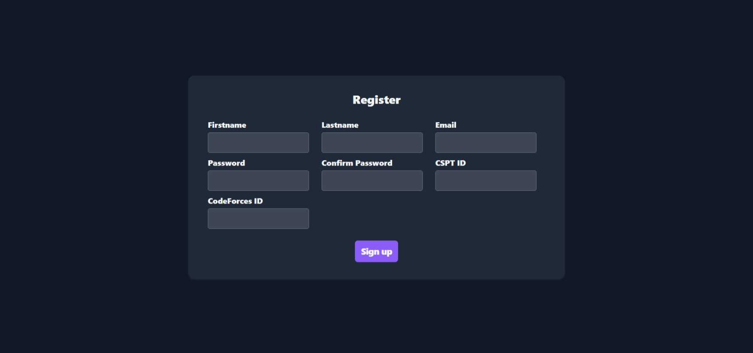This screenshot has height=353, width=753.
Task: Click the Lastname label text
Action: click(340, 125)
